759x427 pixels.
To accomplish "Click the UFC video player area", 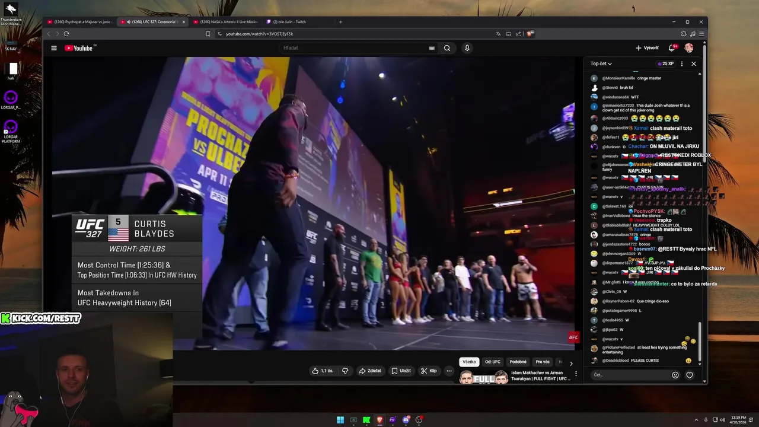I will pos(313,203).
